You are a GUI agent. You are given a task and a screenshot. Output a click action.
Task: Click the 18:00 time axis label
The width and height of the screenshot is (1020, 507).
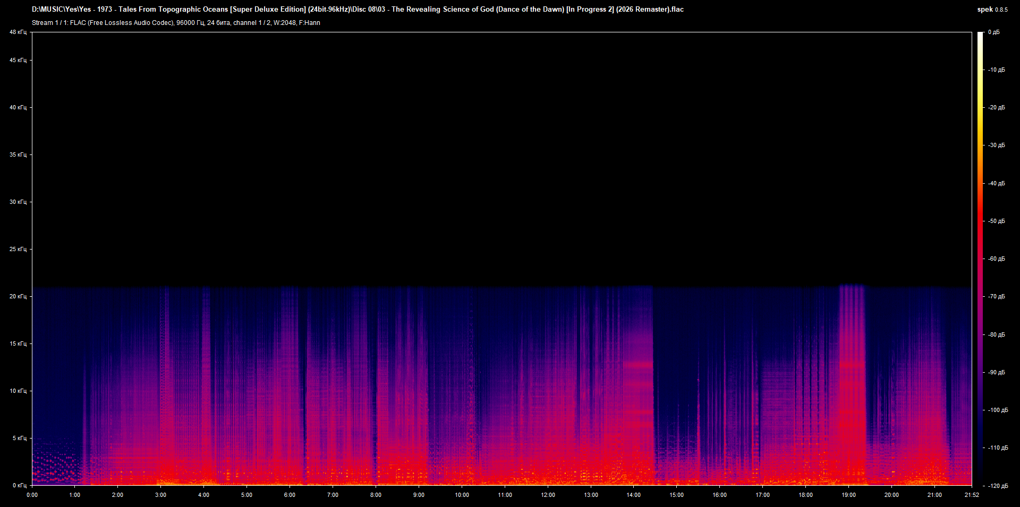[805, 495]
